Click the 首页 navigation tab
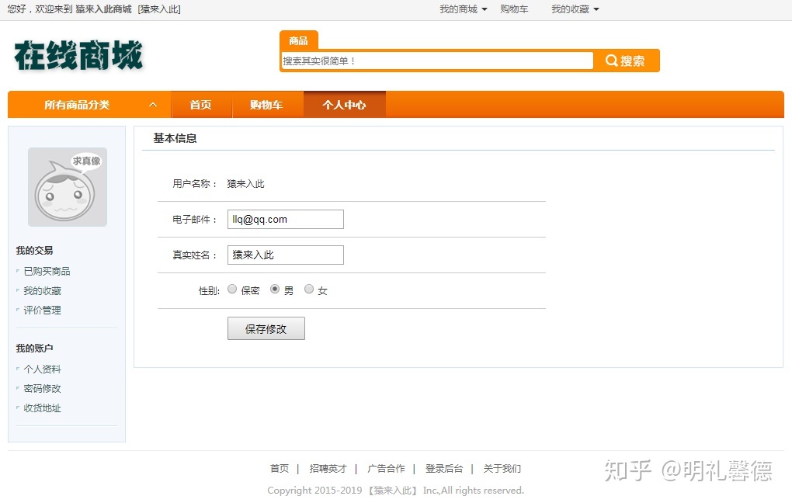 [x=201, y=105]
